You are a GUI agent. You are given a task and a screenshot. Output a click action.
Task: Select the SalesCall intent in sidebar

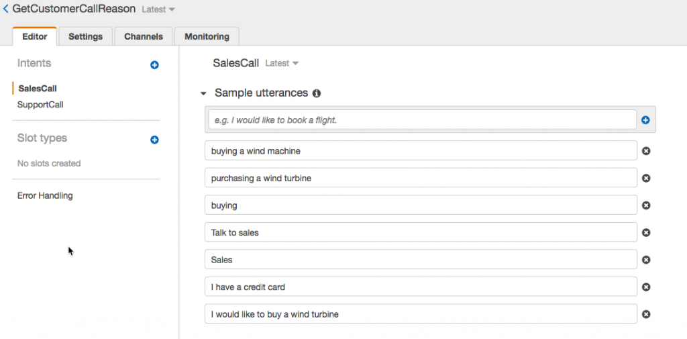38,89
